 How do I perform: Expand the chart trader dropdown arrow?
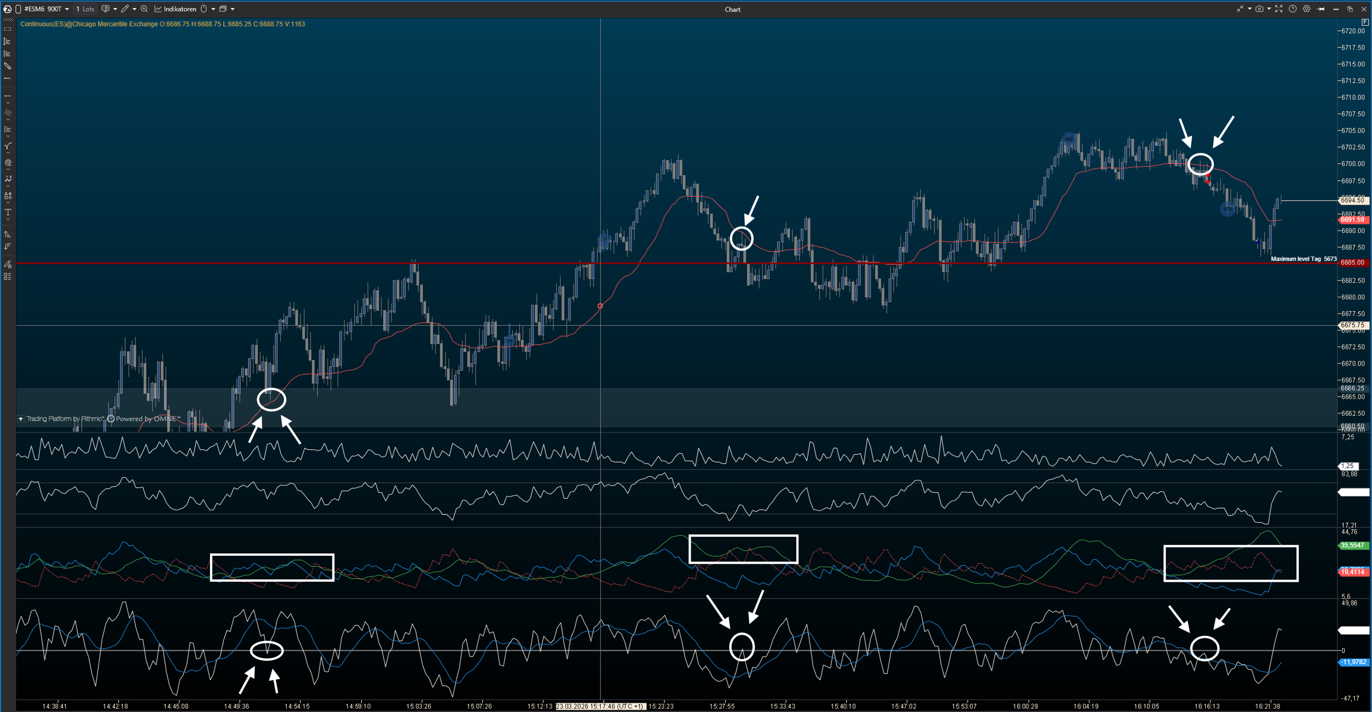pyautogui.click(x=115, y=9)
